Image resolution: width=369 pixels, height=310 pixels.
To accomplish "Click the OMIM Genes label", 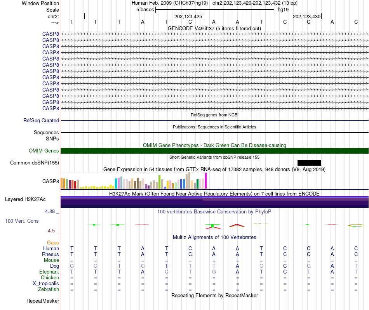I will [x=44, y=151].
